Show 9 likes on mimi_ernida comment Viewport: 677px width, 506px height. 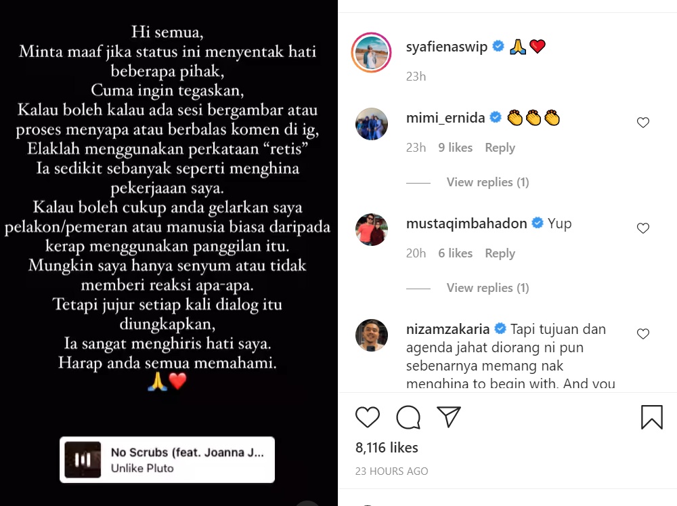point(455,148)
